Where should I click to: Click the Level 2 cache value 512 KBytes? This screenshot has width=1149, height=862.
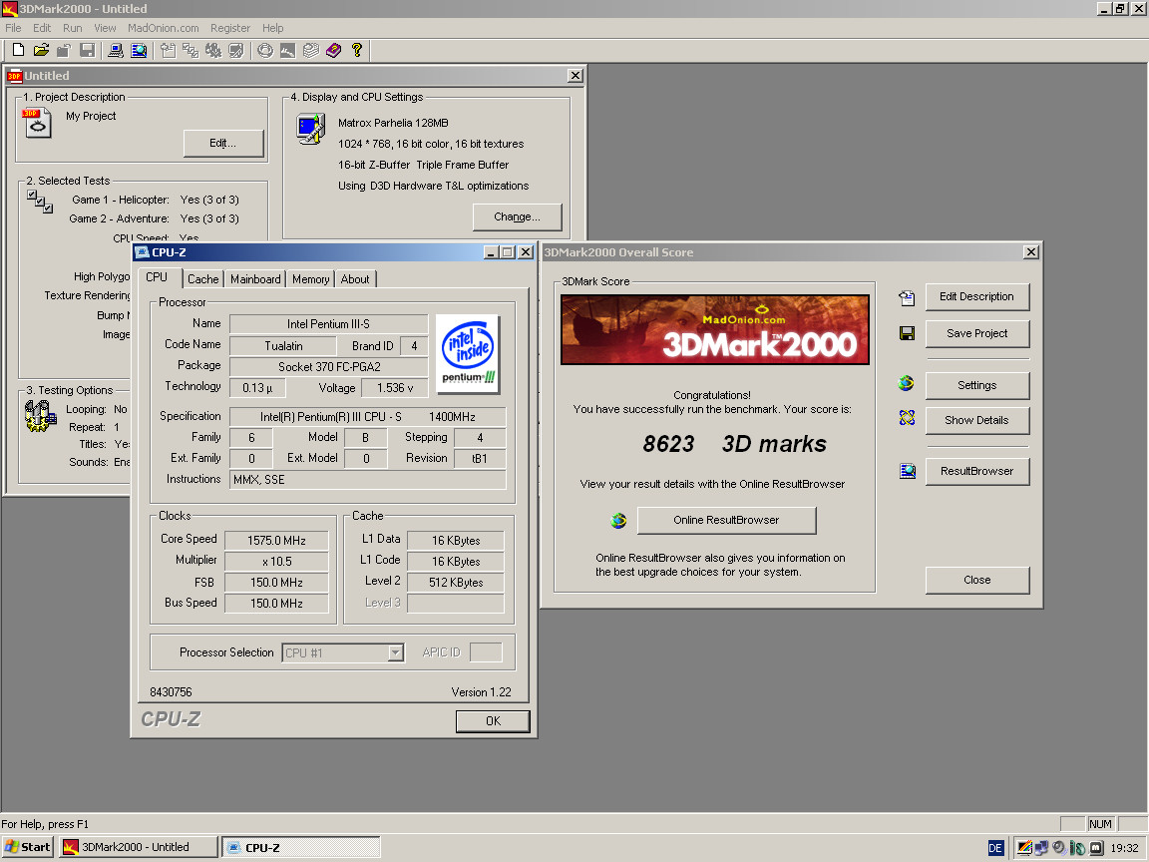[x=456, y=583]
